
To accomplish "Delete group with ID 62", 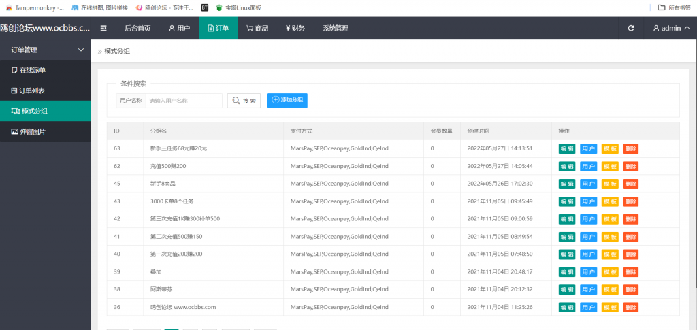I will [x=631, y=166].
